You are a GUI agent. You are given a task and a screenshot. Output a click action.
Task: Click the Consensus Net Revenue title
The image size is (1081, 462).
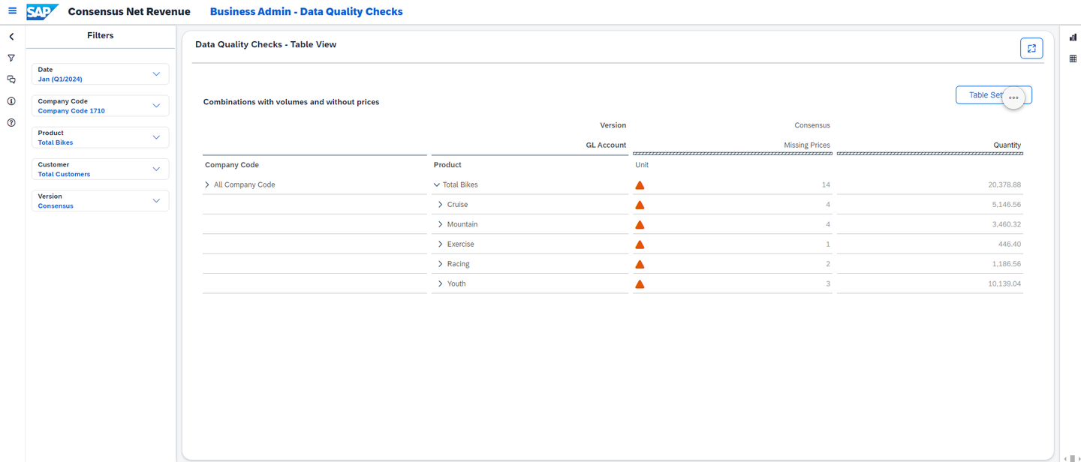coord(129,11)
